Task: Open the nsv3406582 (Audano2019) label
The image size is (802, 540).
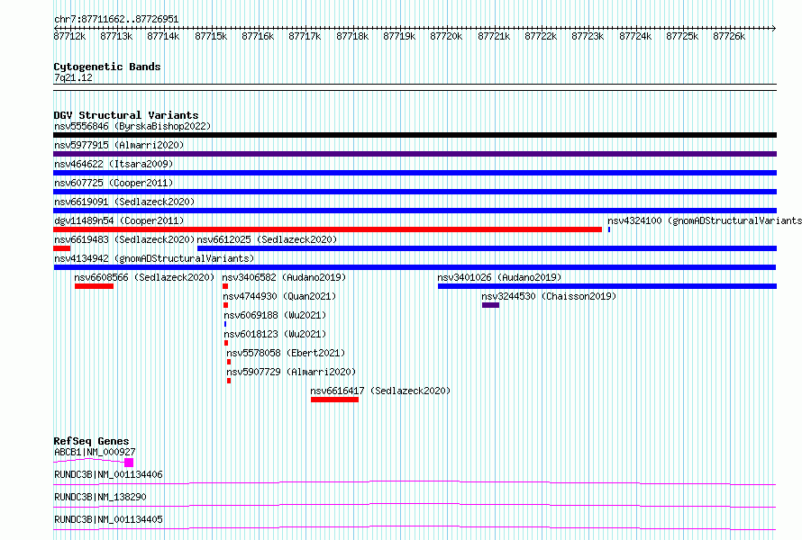Action: pyautogui.click(x=284, y=277)
